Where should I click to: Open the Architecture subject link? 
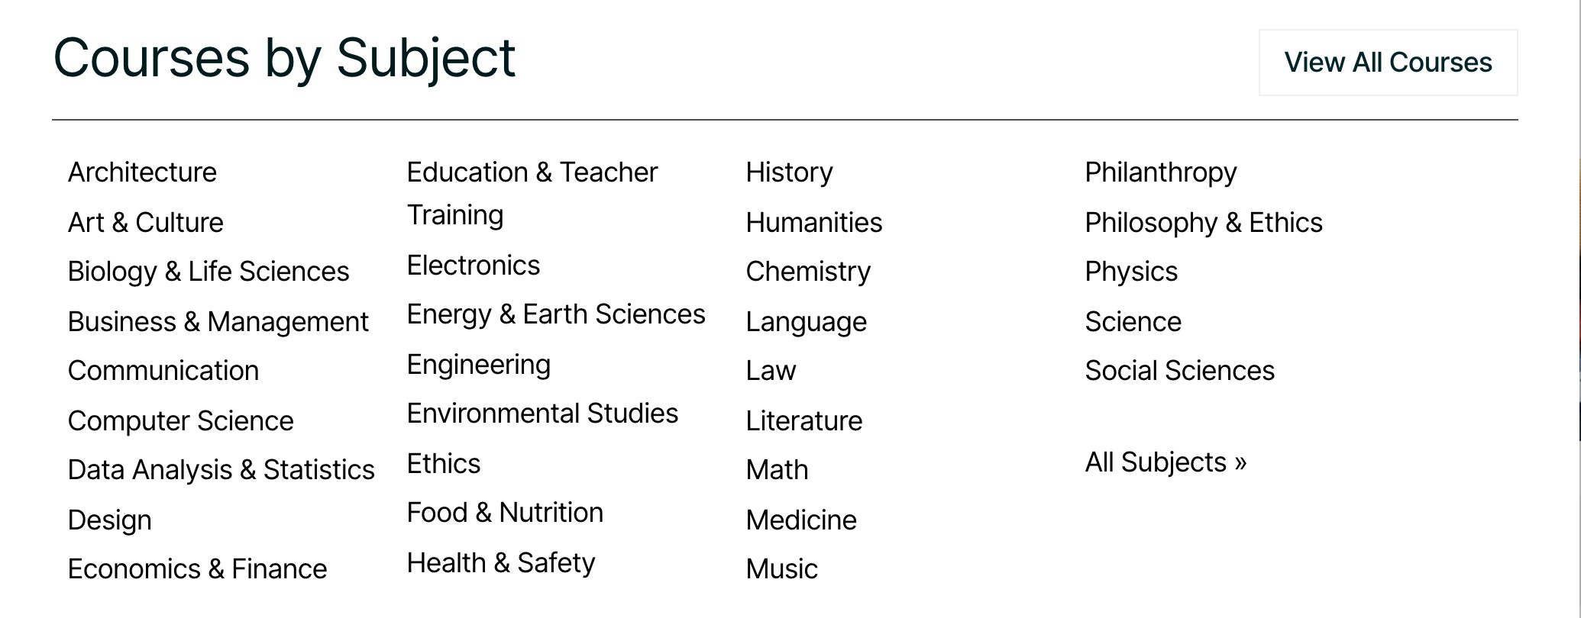[x=142, y=172]
